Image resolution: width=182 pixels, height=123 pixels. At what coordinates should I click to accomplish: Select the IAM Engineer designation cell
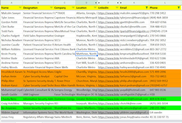click(x=38, y=94)
